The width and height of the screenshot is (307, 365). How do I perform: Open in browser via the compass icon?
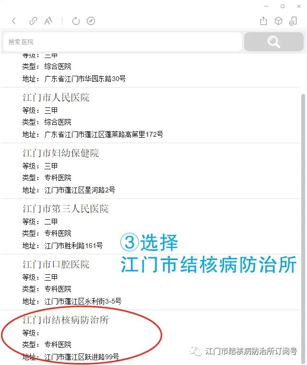click(91, 21)
